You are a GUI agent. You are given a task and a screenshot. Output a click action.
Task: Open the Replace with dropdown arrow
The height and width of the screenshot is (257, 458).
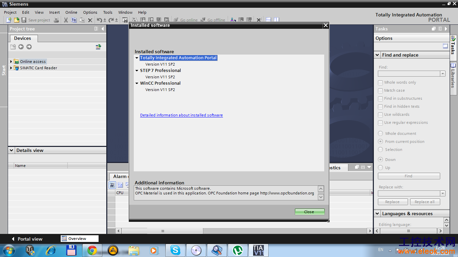(x=443, y=193)
